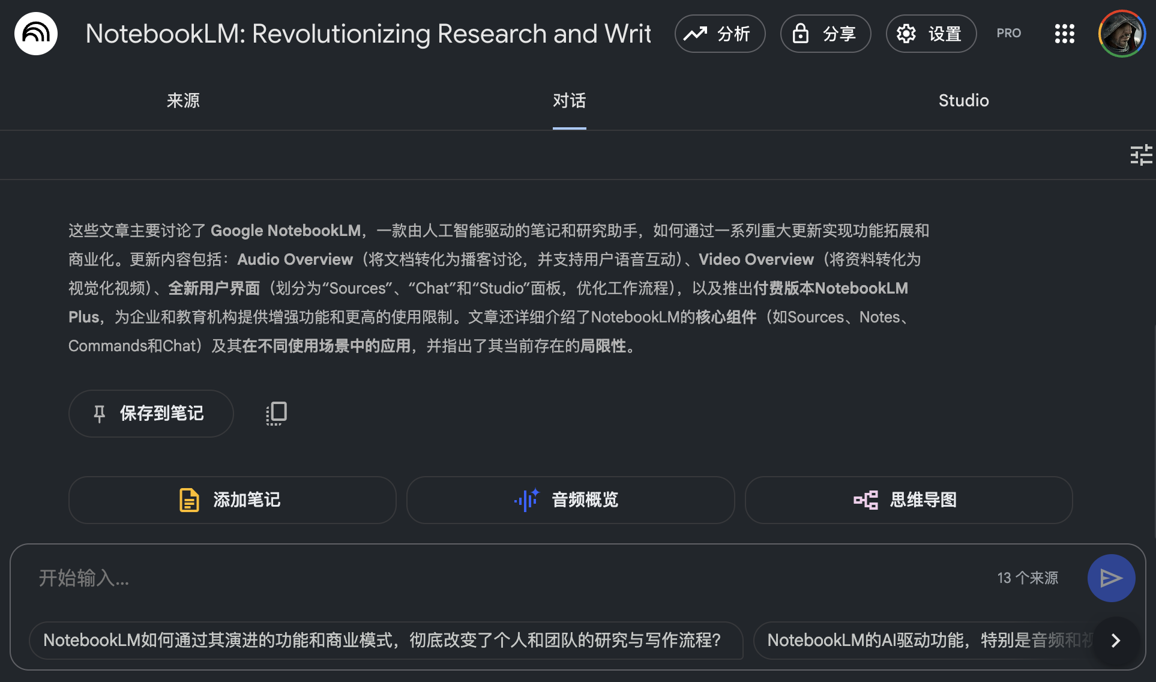The width and height of the screenshot is (1156, 682).
Task: Click 保存到笔记 to save the response
Action: 151,414
